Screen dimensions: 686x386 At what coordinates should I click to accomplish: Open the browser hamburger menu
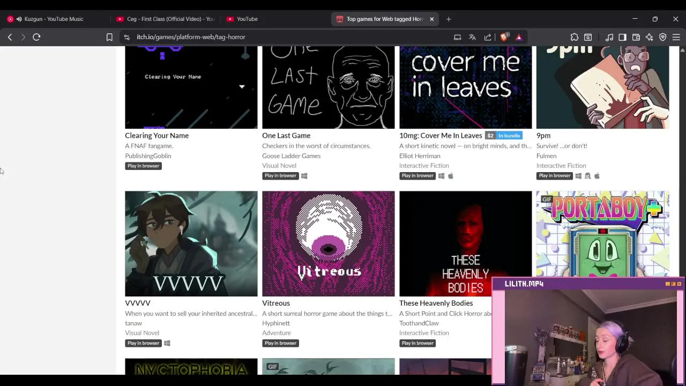tap(676, 37)
